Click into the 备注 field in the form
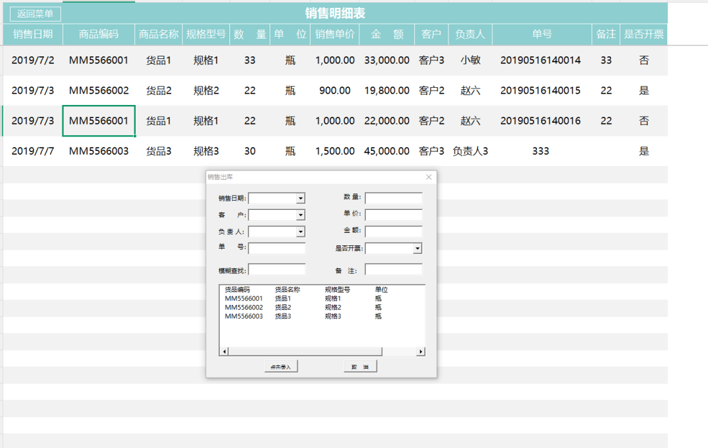The image size is (708, 448). 393,270
